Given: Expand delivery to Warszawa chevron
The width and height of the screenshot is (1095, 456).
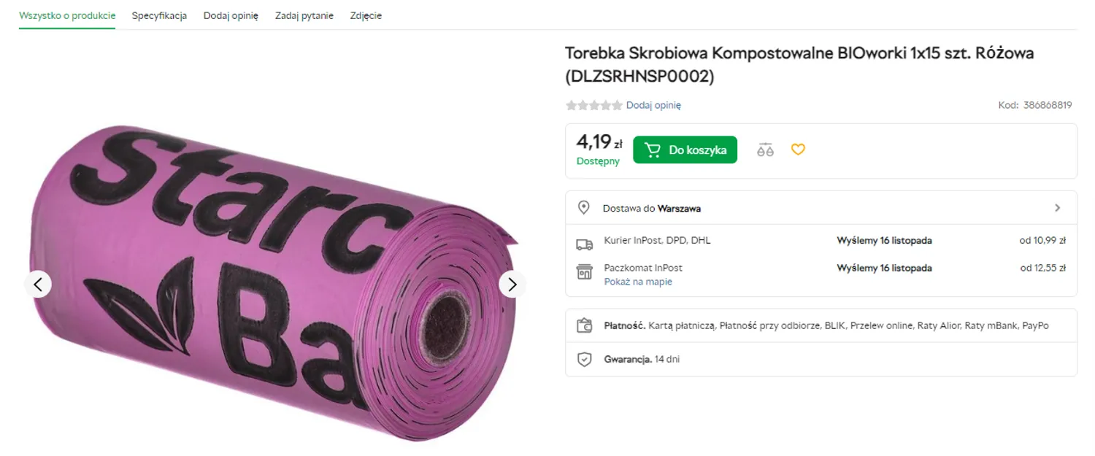Looking at the screenshot, I should tap(1058, 208).
